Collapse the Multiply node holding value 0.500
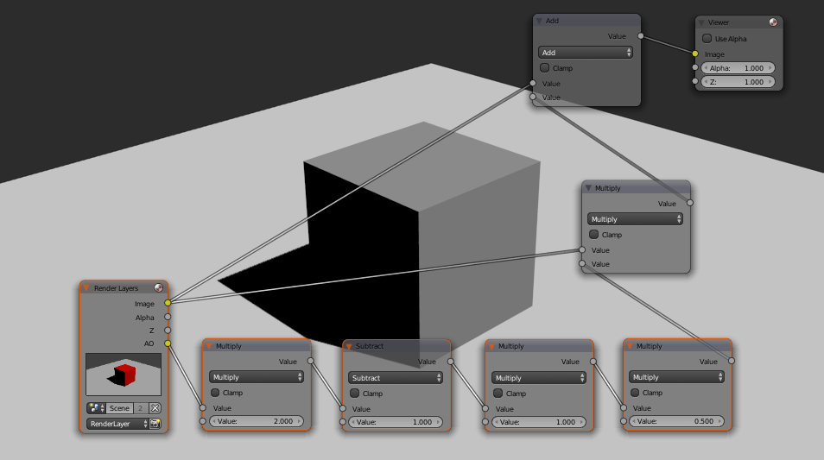This screenshot has height=460, width=824. point(630,346)
